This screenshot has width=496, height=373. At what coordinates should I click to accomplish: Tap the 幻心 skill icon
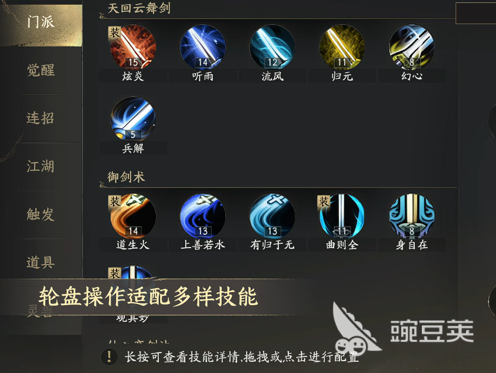[411, 47]
